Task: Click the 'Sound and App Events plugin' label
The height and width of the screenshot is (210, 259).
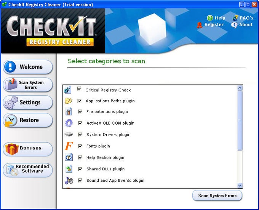Action: click(115, 180)
